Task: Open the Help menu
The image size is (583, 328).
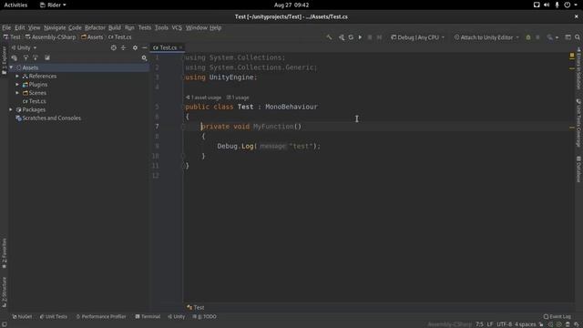Action: 215,27
